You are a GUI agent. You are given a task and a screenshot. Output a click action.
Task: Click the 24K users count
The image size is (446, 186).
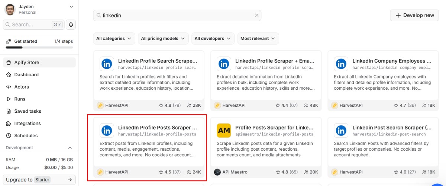[194, 172]
